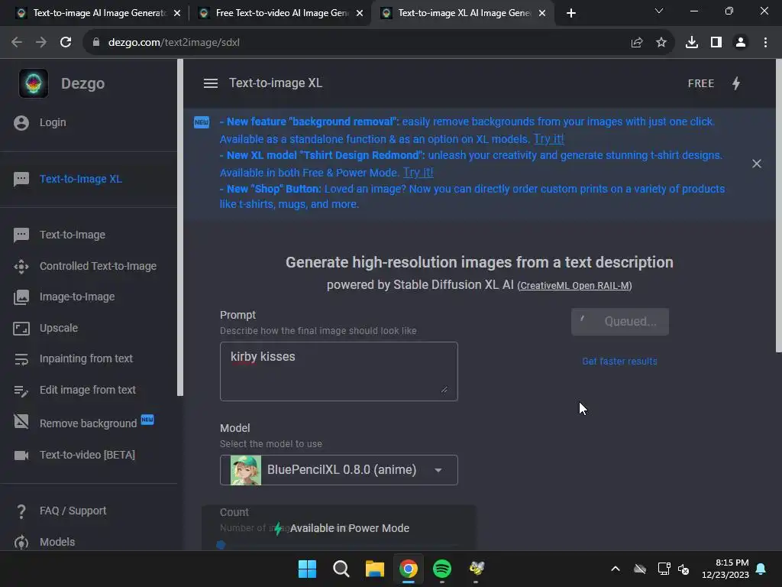Switch to the Text-to-image AI Image Generator tab
This screenshot has width=782, height=587.
(99, 13)
